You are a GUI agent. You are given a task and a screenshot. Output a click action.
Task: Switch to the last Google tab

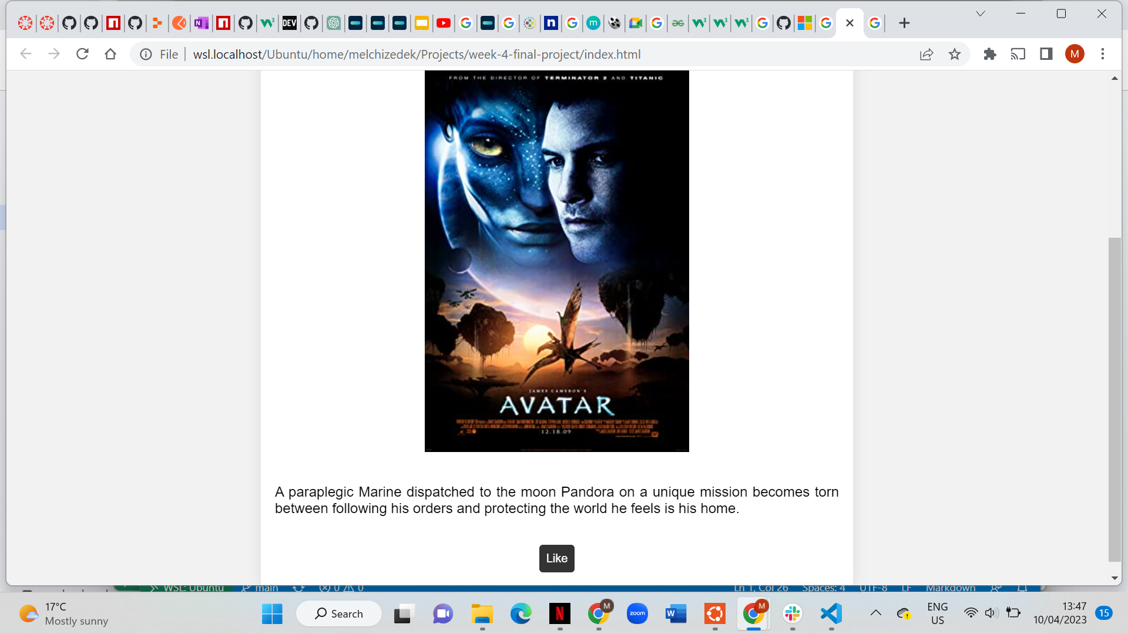tap(875, 23)
